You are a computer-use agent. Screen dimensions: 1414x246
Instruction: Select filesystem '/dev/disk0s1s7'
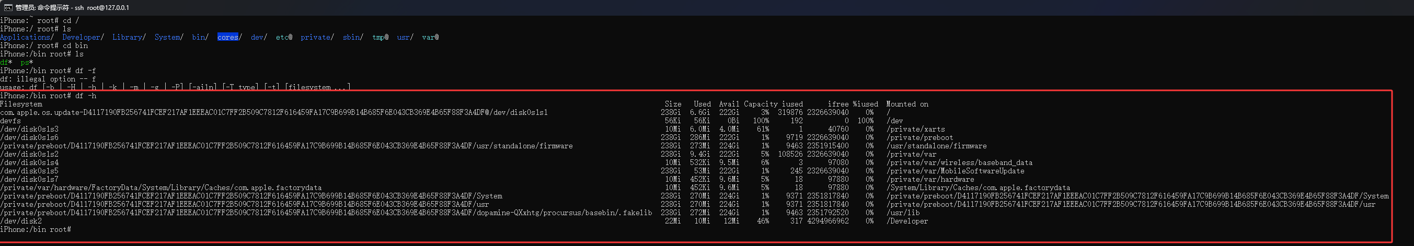point(29,179)
